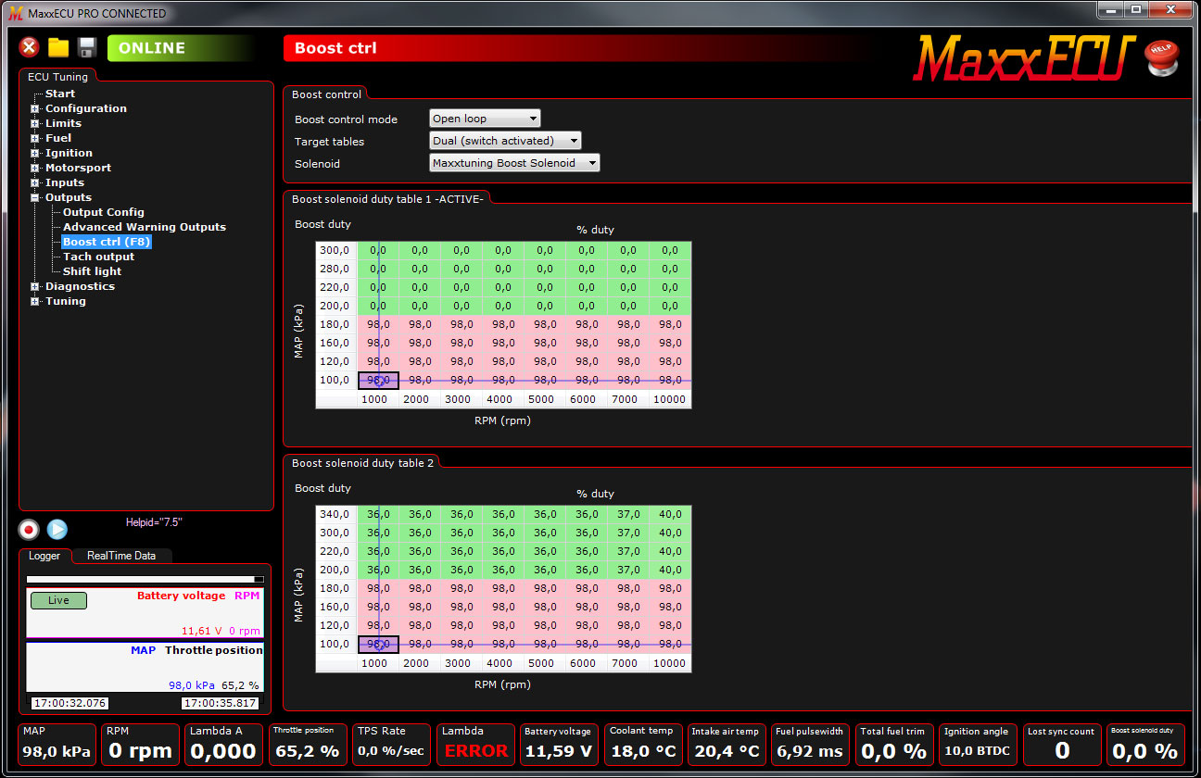Click the Lambda A gauge

click(223, 745)
